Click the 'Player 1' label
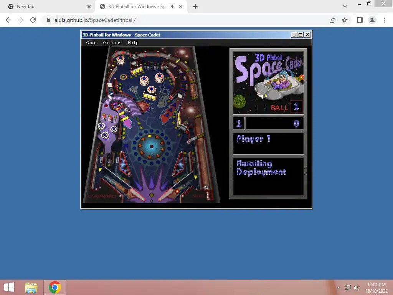This screenshot has height=295, width=393. tap(253, 139)
